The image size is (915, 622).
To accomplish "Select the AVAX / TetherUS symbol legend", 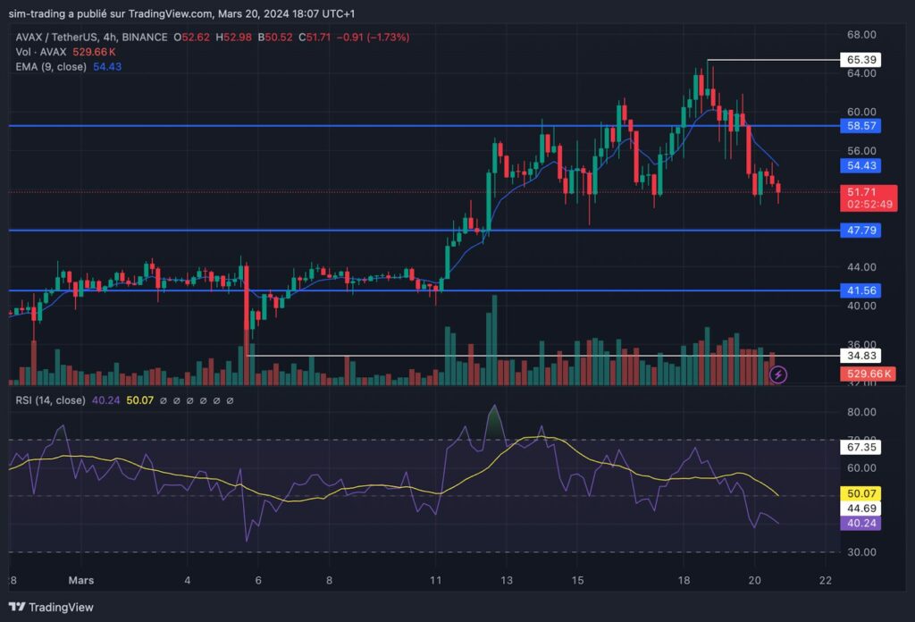I will click(x=91, y=37).
